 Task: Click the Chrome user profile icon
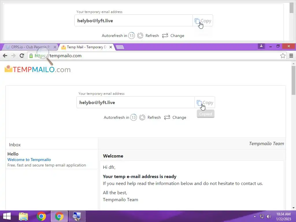(261, 46)
